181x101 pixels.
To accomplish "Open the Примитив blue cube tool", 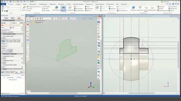I will pos(133,8).
